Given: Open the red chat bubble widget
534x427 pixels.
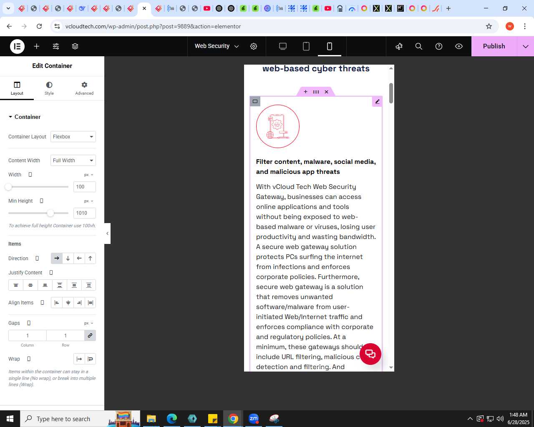Looking at the screenshot, I should pos(370,354).
